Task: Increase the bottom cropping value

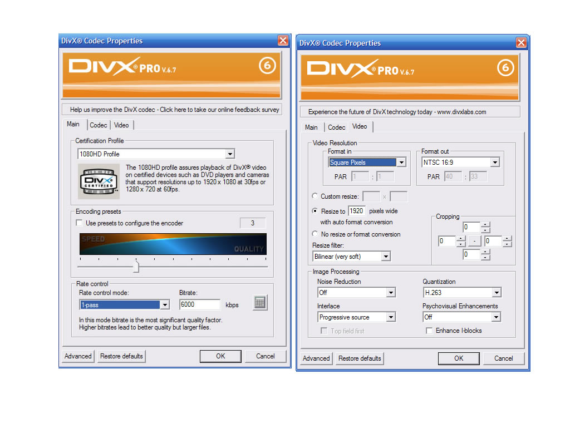Action: pos(485,252)
